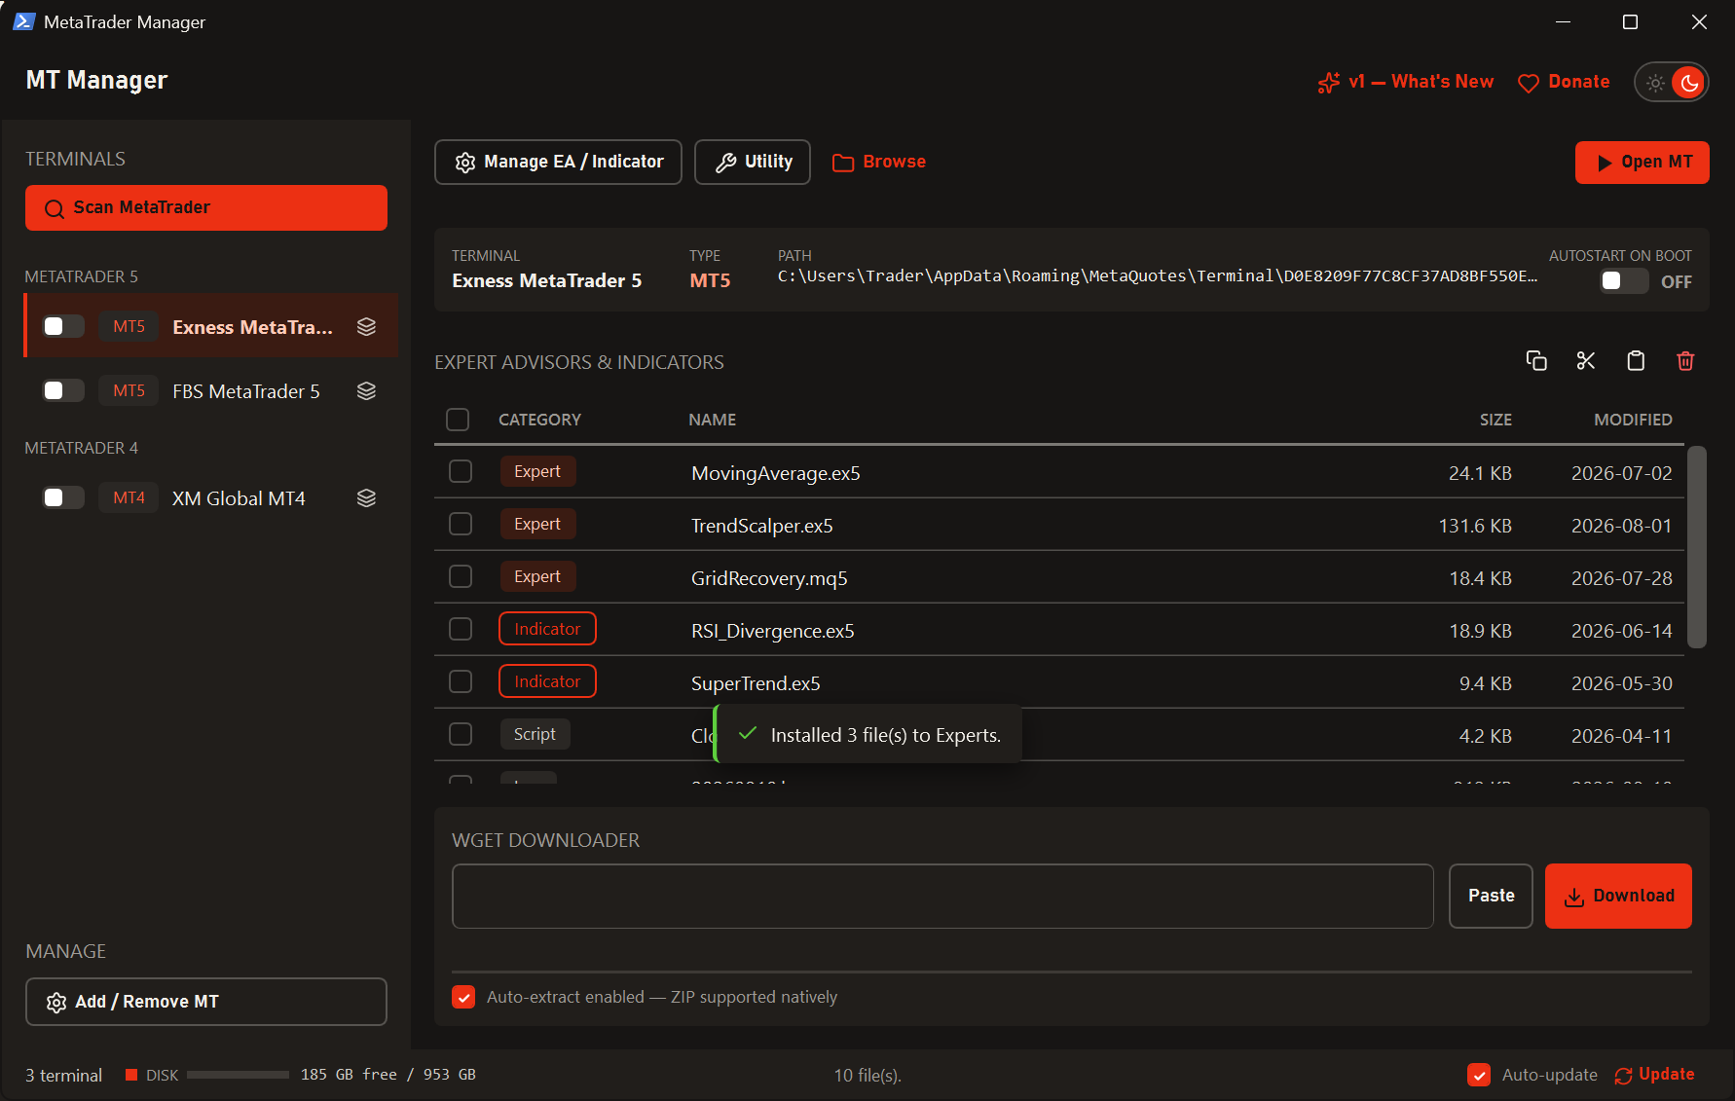The width and height of the screenshot is (1735, 1101).
Task: Toggle the Exness MetaTrader terminal switch
Action: click(x=63, y=327)
